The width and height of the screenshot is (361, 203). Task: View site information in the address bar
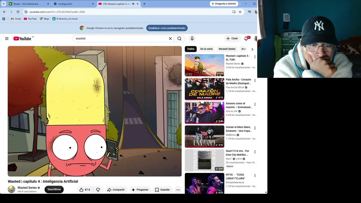coord(26,12)
